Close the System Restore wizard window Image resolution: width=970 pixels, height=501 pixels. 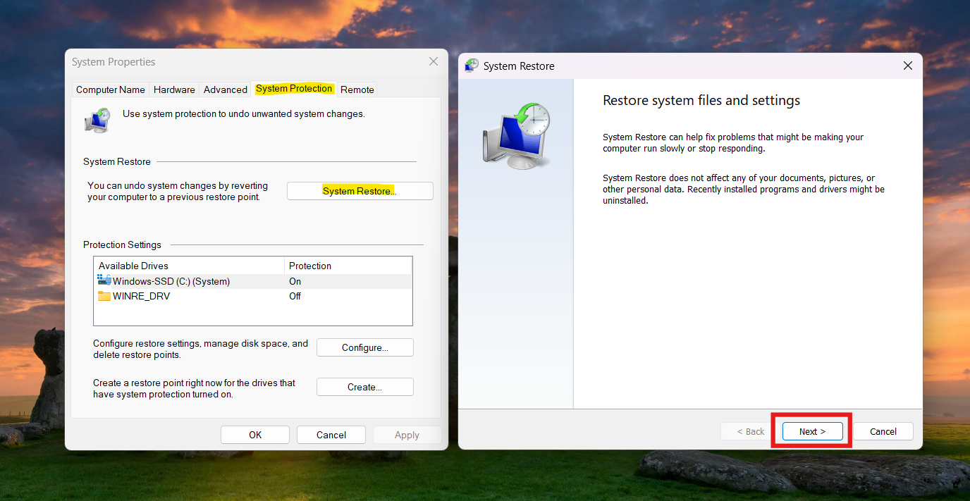pyautogui.click(x=908, y=66)
